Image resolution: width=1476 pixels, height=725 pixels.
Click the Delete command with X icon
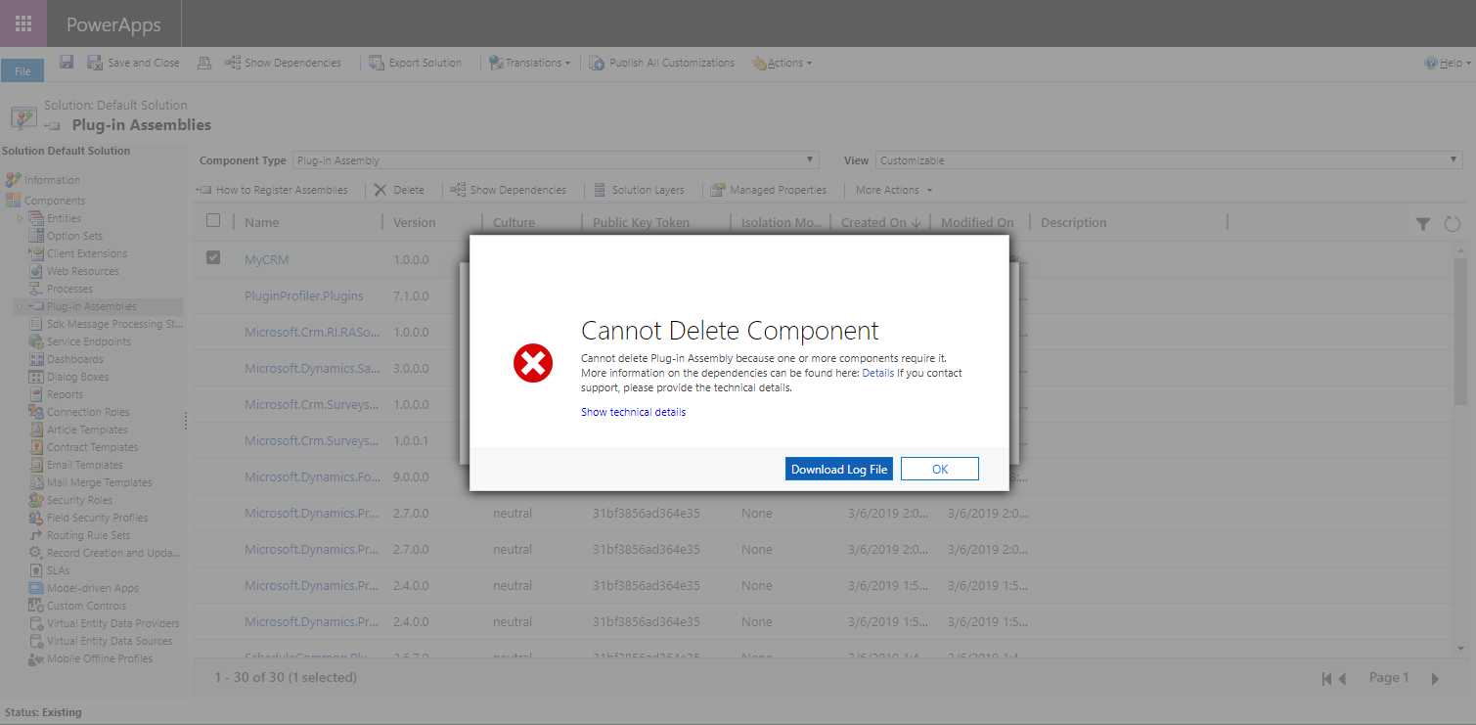coord(398,190)
